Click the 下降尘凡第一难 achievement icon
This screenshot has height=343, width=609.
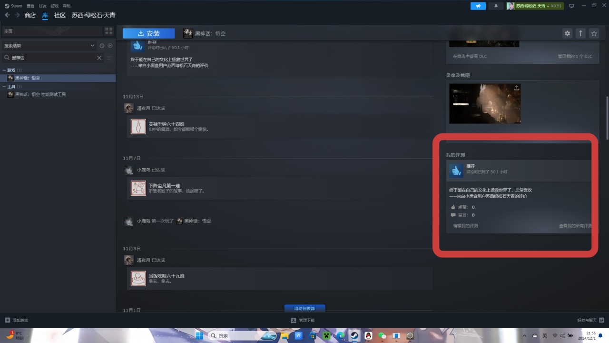[x=138, y=188]
